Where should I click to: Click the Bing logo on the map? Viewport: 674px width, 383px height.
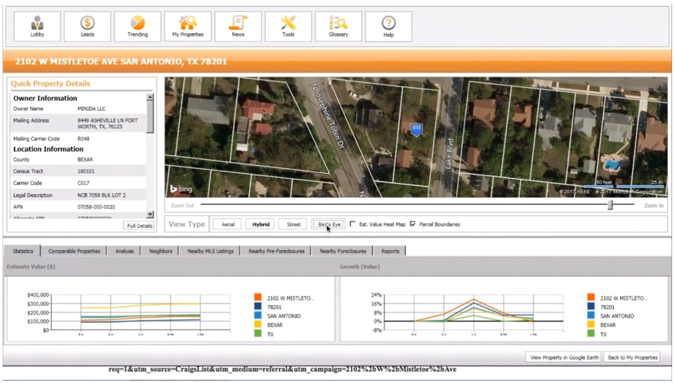(x=181, y=189)
